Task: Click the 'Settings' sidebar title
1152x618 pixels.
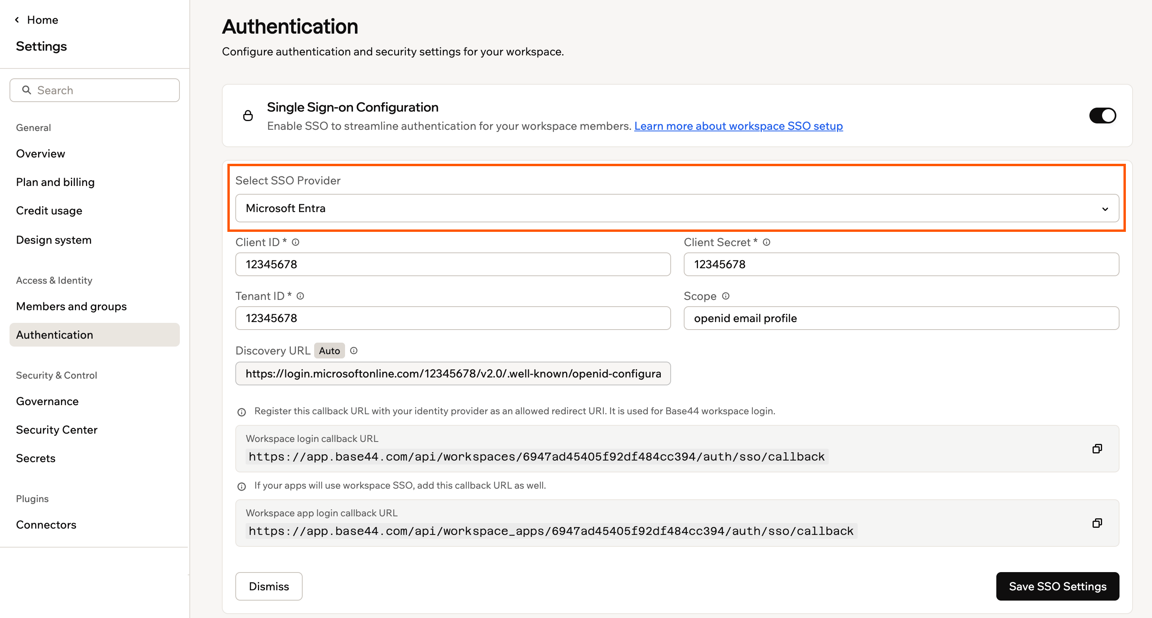Action: (41, 46)
